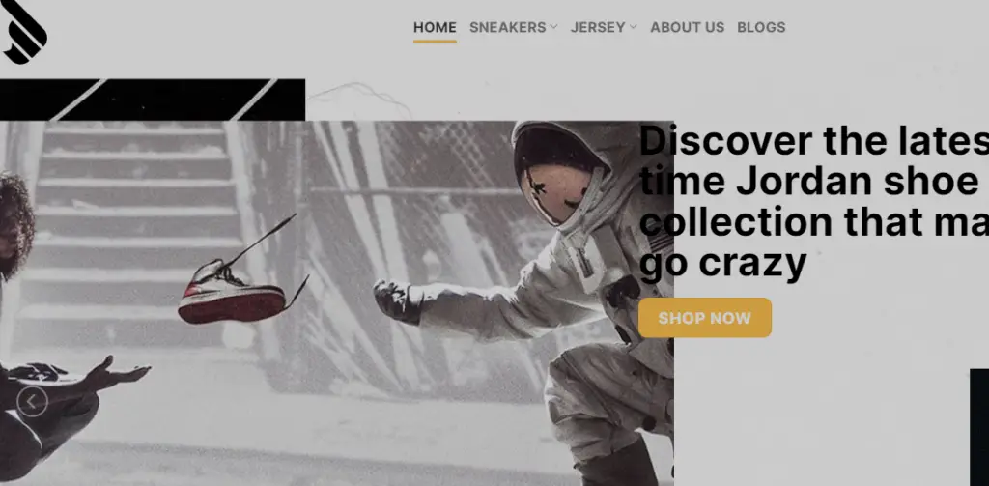Click the curly-haired person at the left edge

pyautogui.click(x=17, y=225)
